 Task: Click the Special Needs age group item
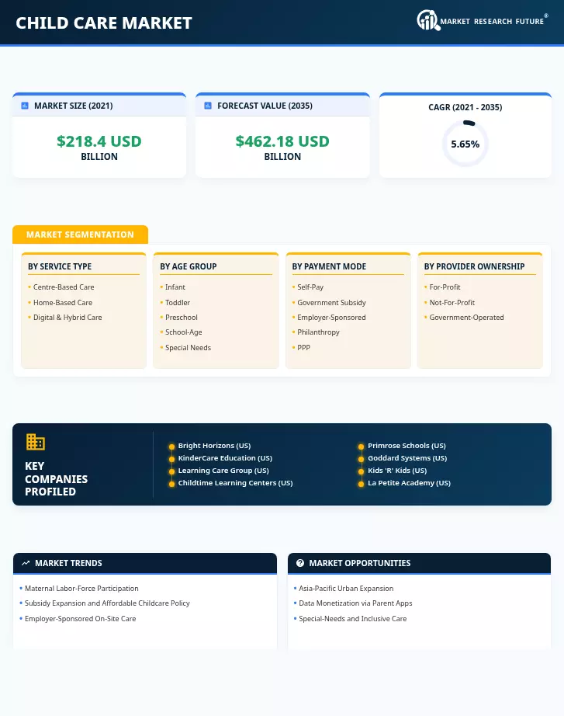tap(188, 348)
